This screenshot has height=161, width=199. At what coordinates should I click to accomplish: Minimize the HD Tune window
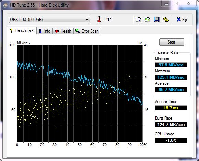click(166, 4)
